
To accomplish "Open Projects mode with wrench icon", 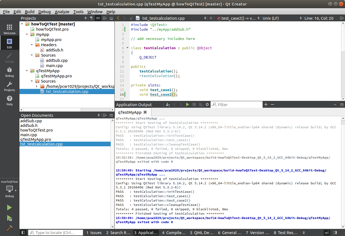I will (9, 86).
